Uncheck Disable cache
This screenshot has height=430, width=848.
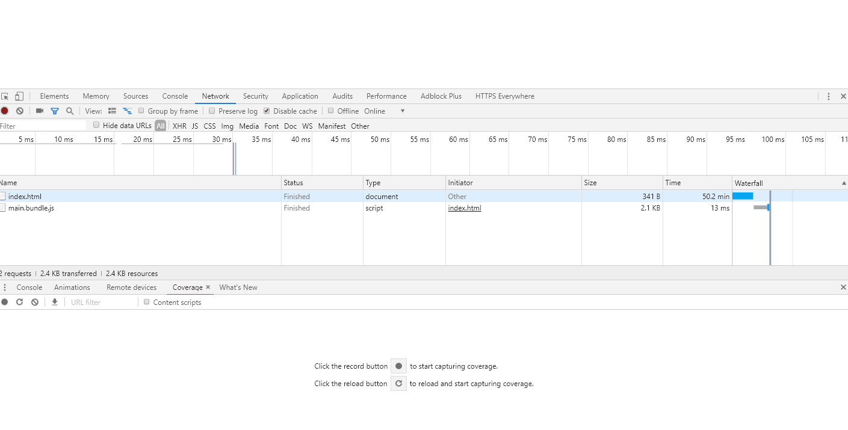[267, 111]
